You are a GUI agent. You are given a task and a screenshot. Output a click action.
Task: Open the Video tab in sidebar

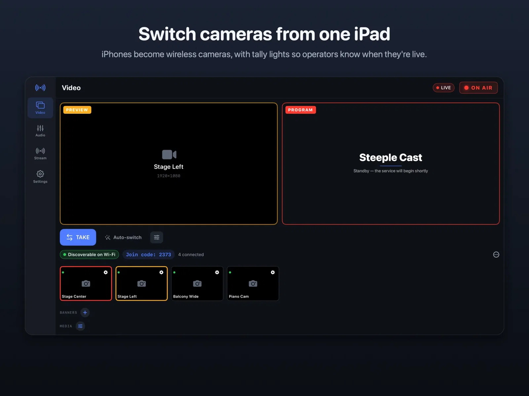(40, 108)
